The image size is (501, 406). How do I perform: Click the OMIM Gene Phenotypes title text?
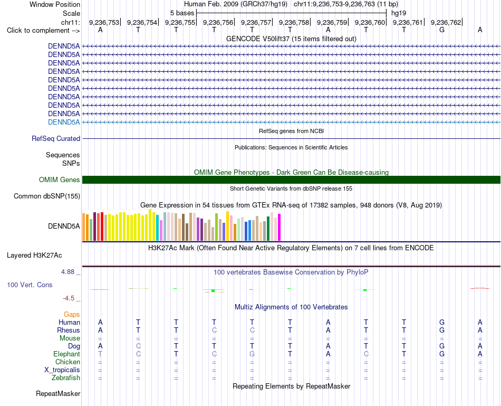click(x=291, y=172)
